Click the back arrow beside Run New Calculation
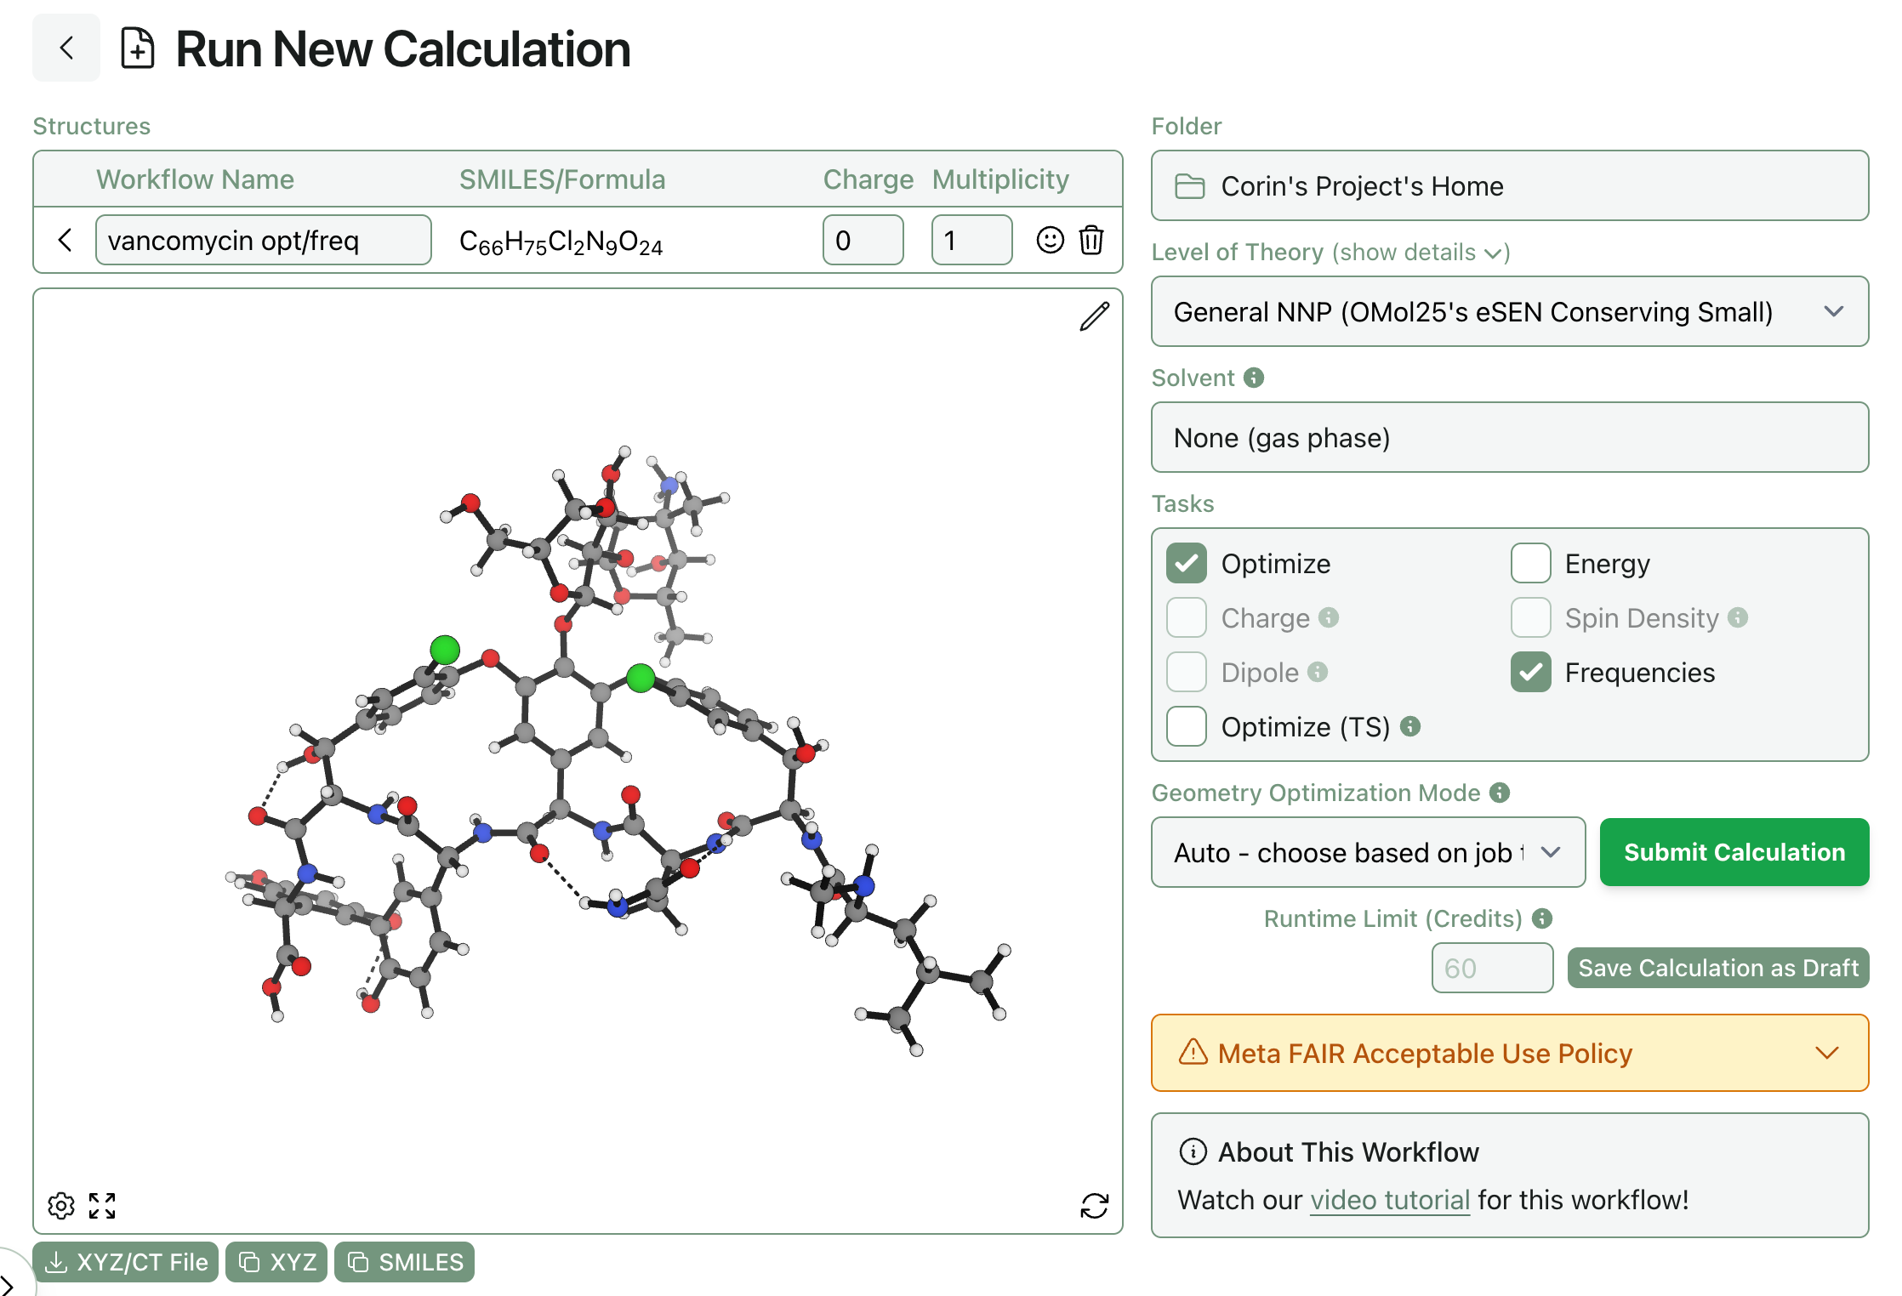1902x1296 pixels. tap(66, 48)
